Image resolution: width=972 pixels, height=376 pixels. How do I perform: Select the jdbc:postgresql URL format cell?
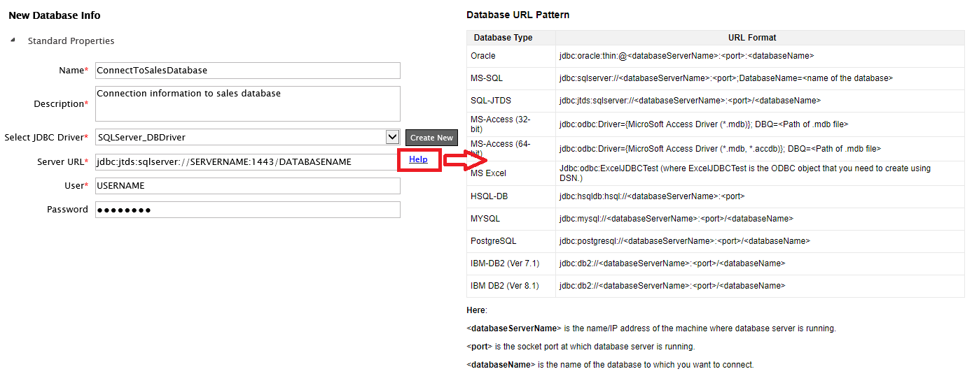[x=760, y=241]
